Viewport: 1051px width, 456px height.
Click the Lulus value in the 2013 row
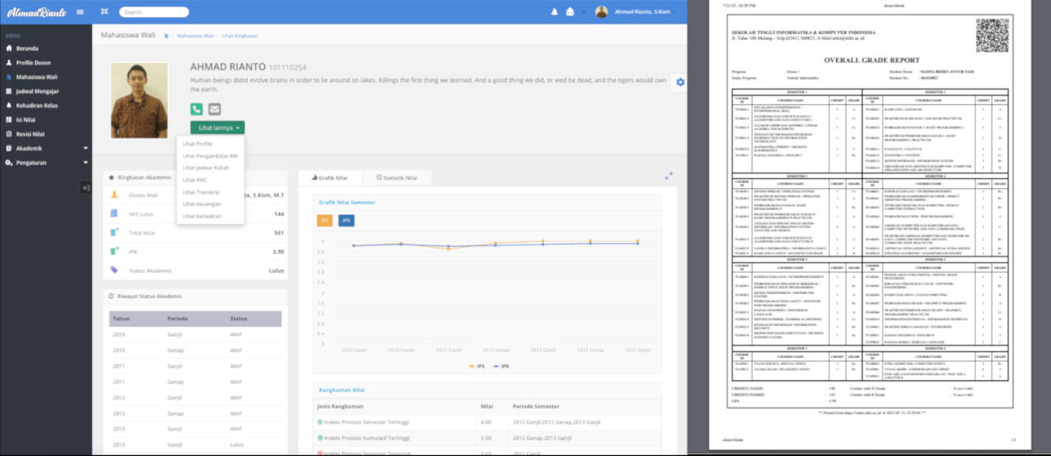tap(236, 445)
